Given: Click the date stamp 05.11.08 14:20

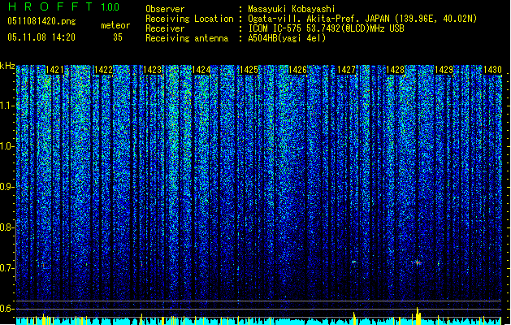Looking at the screenshot, I should coord(41,37).
